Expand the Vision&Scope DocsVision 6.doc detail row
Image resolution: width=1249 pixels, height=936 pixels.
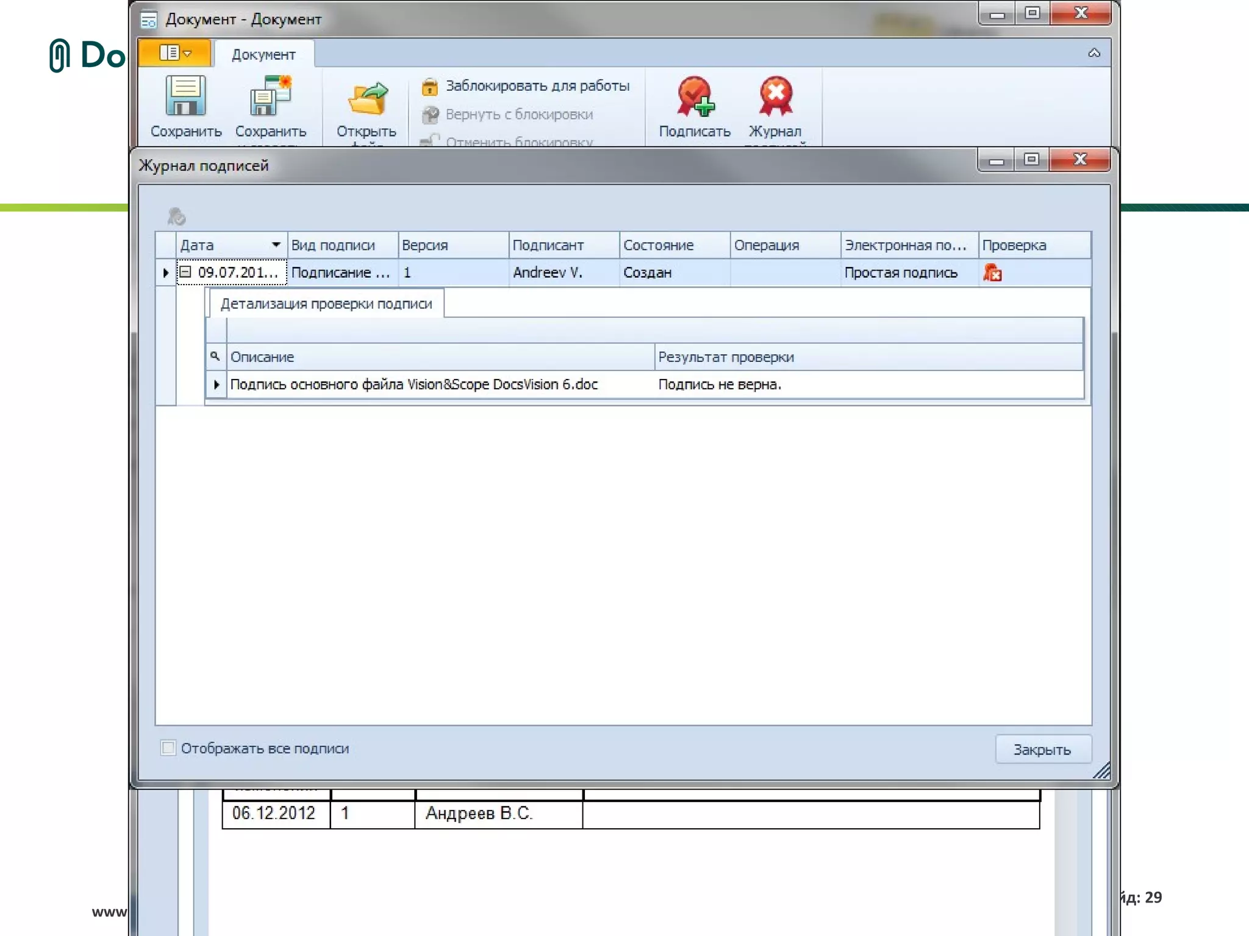217,385
